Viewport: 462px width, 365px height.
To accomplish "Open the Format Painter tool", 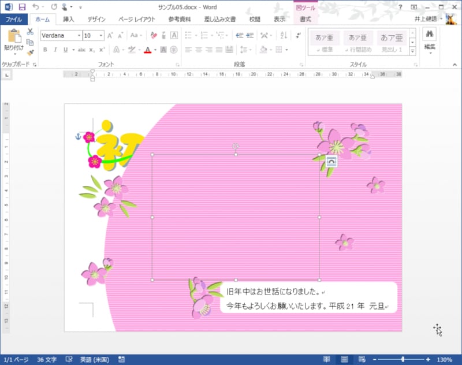I will point(29,52).
